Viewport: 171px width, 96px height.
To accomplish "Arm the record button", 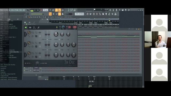I will pos(41,10).
